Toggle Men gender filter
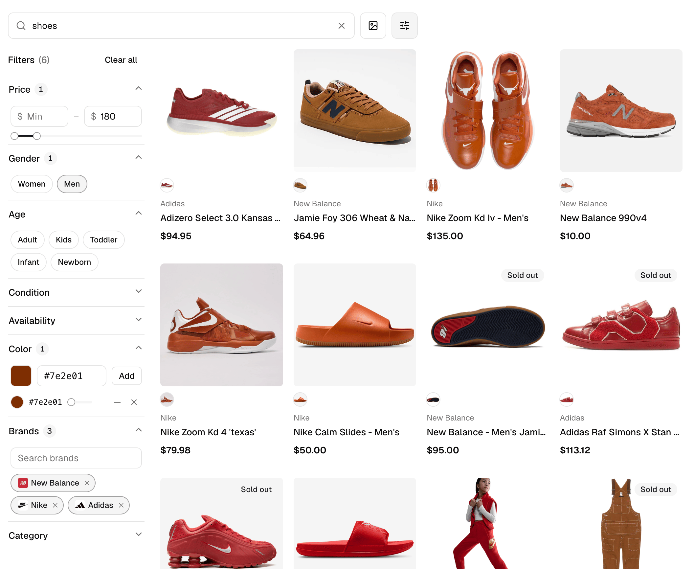 tap(72, 184)
